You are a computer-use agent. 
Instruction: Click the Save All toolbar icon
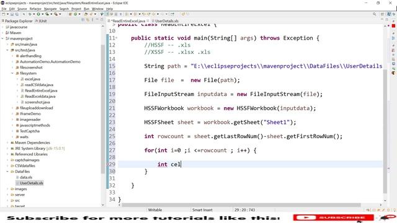click(x=17, y=14)
